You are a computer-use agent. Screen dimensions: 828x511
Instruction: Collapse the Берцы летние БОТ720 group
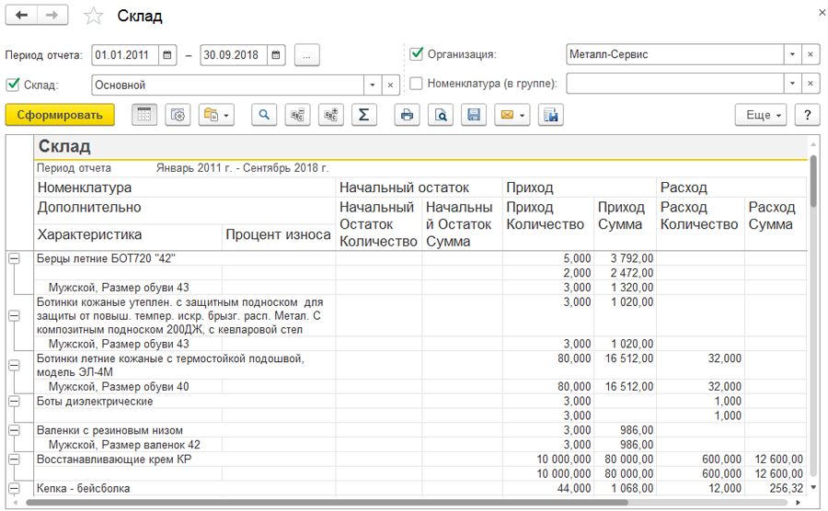coord(14,258)
